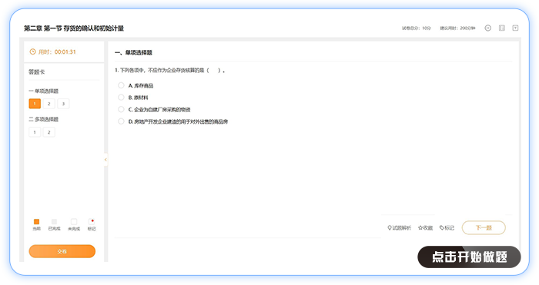Mark question using the 标记 tag
Viewport: 539px width, 285px height.
coord(447,227)
